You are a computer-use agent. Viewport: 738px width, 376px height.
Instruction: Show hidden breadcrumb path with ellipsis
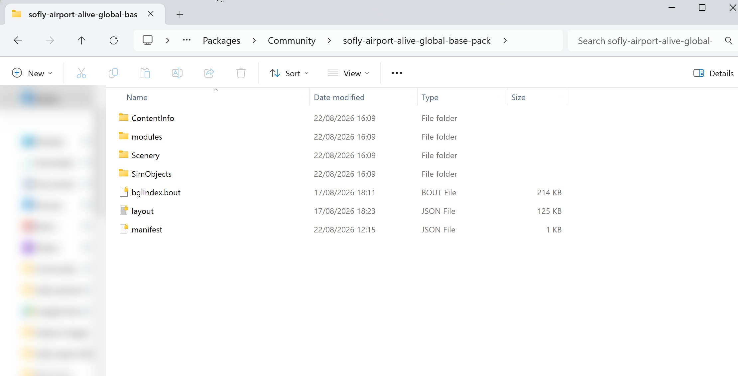click(187, 40)
